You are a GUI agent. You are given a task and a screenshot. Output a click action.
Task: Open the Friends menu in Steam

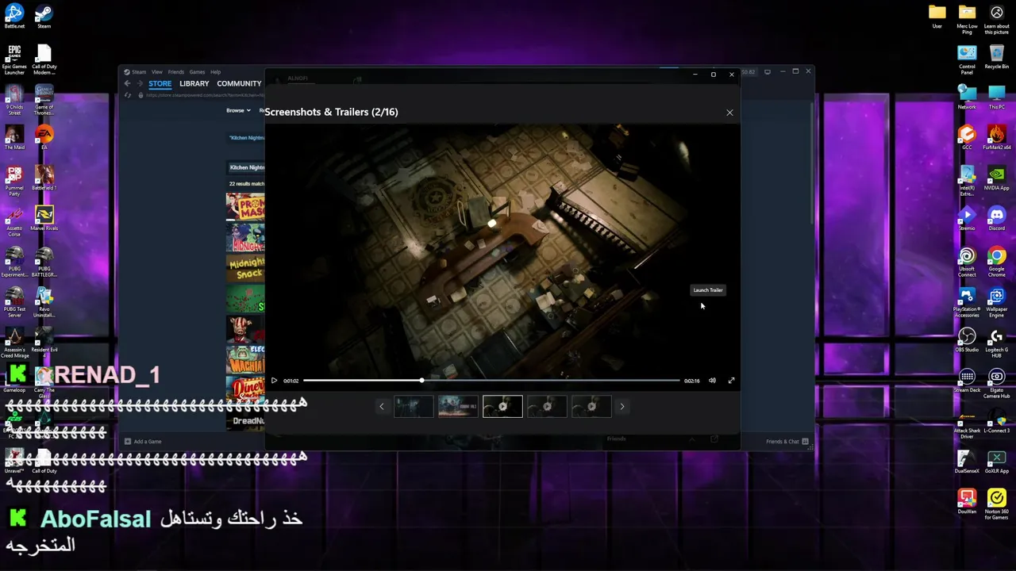coord(175,72)
